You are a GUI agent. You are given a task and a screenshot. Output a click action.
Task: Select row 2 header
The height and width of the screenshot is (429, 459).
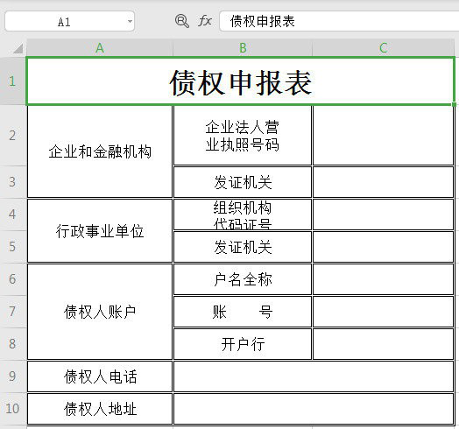(12, 136)
